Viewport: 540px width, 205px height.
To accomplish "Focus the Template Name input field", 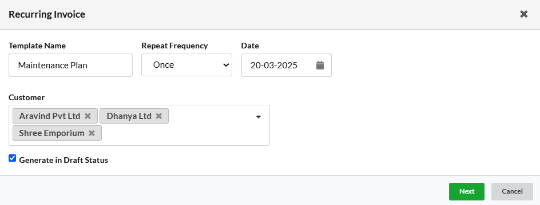I will pyautogui.click(x=70, y=65).
